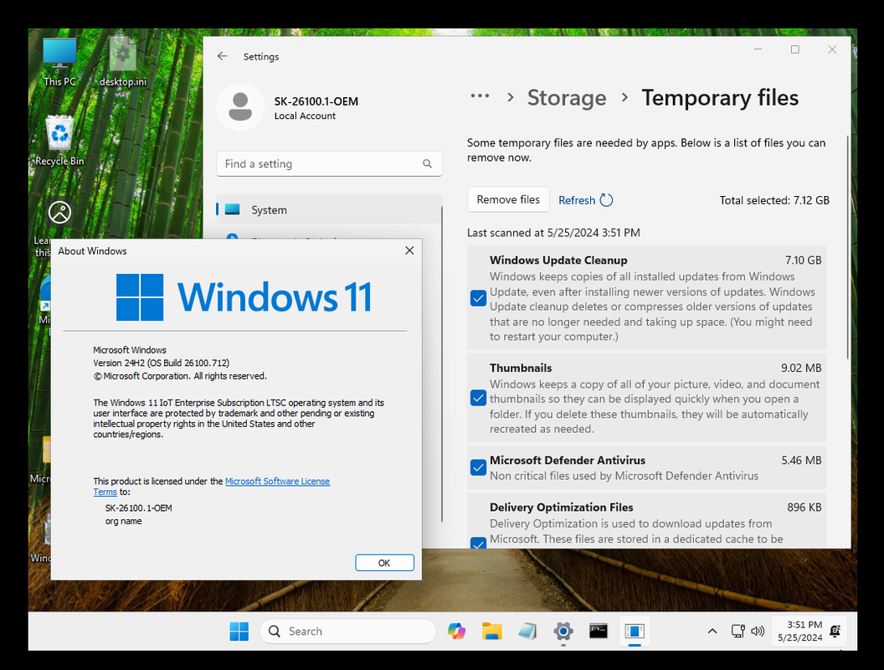The width and height of the screenshot is (884, 670).
Task: Open notifications bell in tray
Action: (835, 631)
